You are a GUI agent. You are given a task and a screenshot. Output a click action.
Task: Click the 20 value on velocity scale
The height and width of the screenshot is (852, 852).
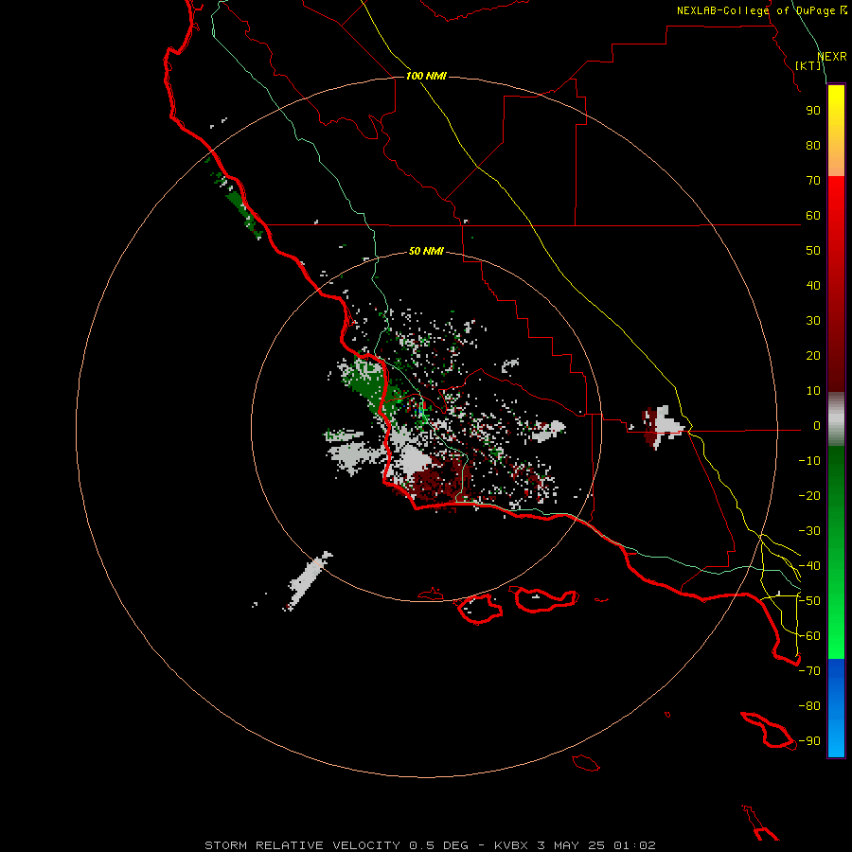(813, 356)
